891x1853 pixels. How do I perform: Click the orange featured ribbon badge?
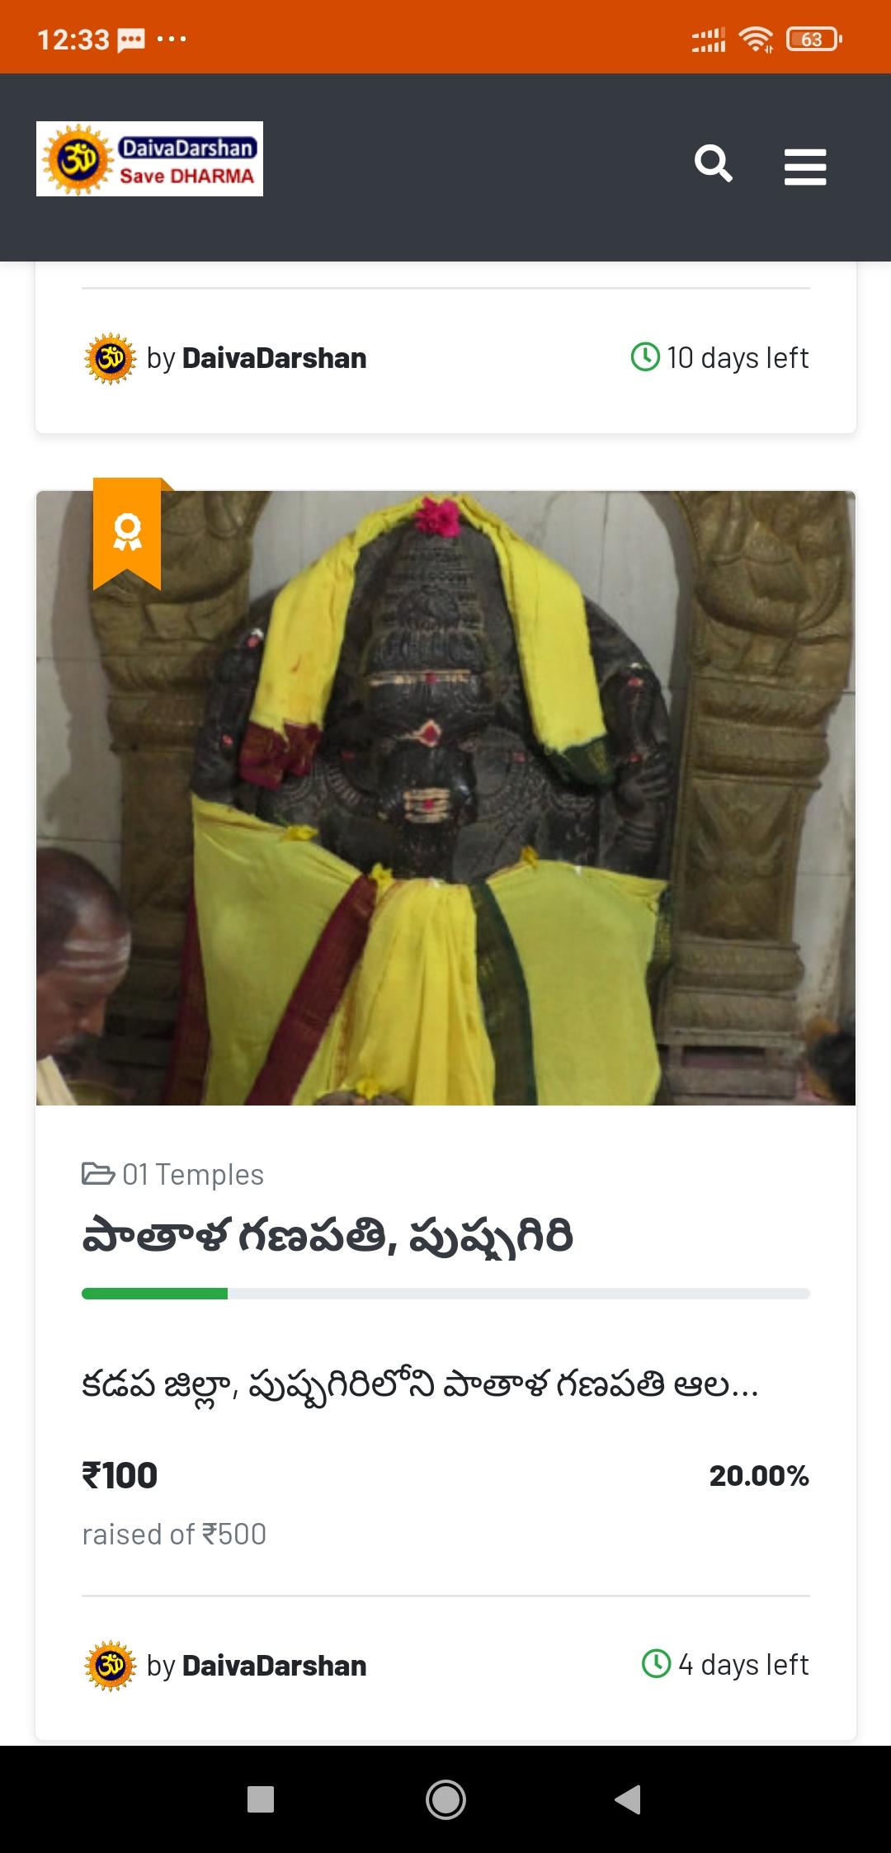127,534
